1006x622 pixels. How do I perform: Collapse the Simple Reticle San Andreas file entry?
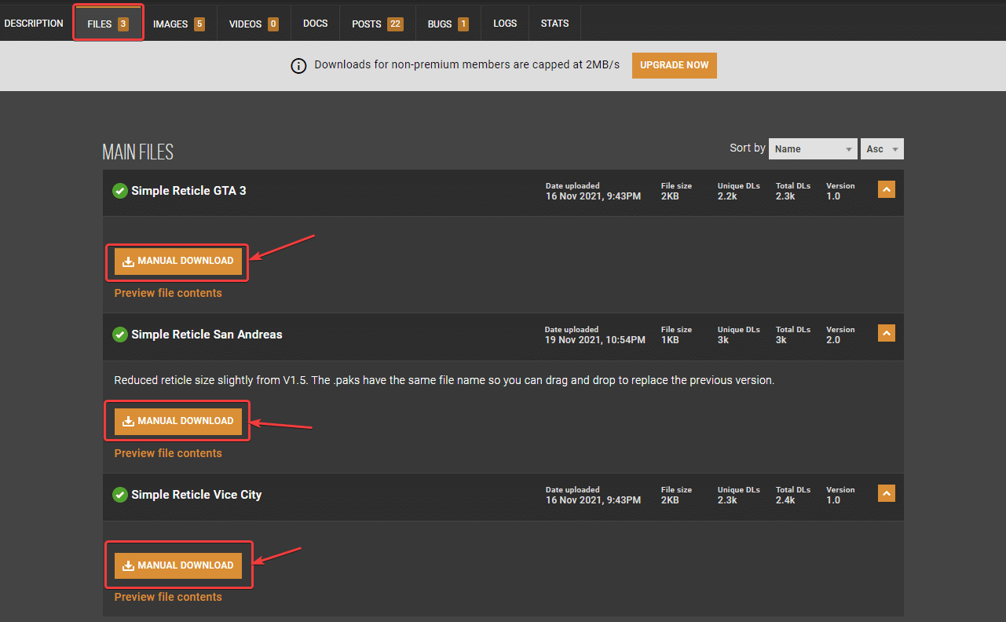coord(887,333)
